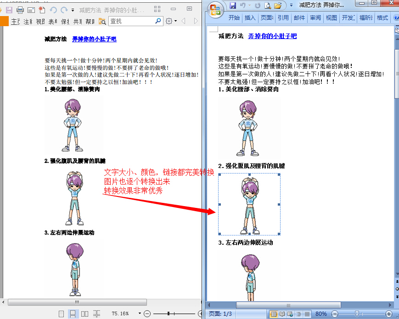This screenshot has height=319, width=399.
Task: Click the Save icon in the PDF reader toolbar
Action: point(9,10)
